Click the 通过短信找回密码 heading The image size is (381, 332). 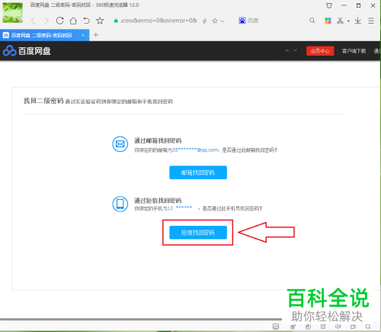(x=158, y=201)
